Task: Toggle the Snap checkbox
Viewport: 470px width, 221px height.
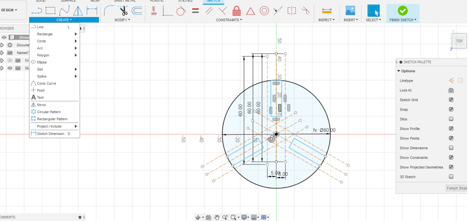Action: [451, 109]
